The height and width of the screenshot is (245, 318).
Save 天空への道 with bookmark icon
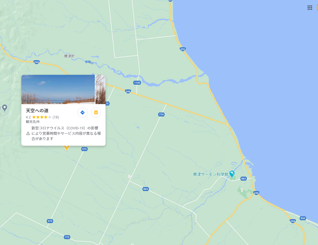pos(96,113)
